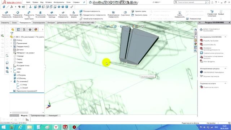Open the PropertyManager tab icon
231x130 pixels.
18,30
